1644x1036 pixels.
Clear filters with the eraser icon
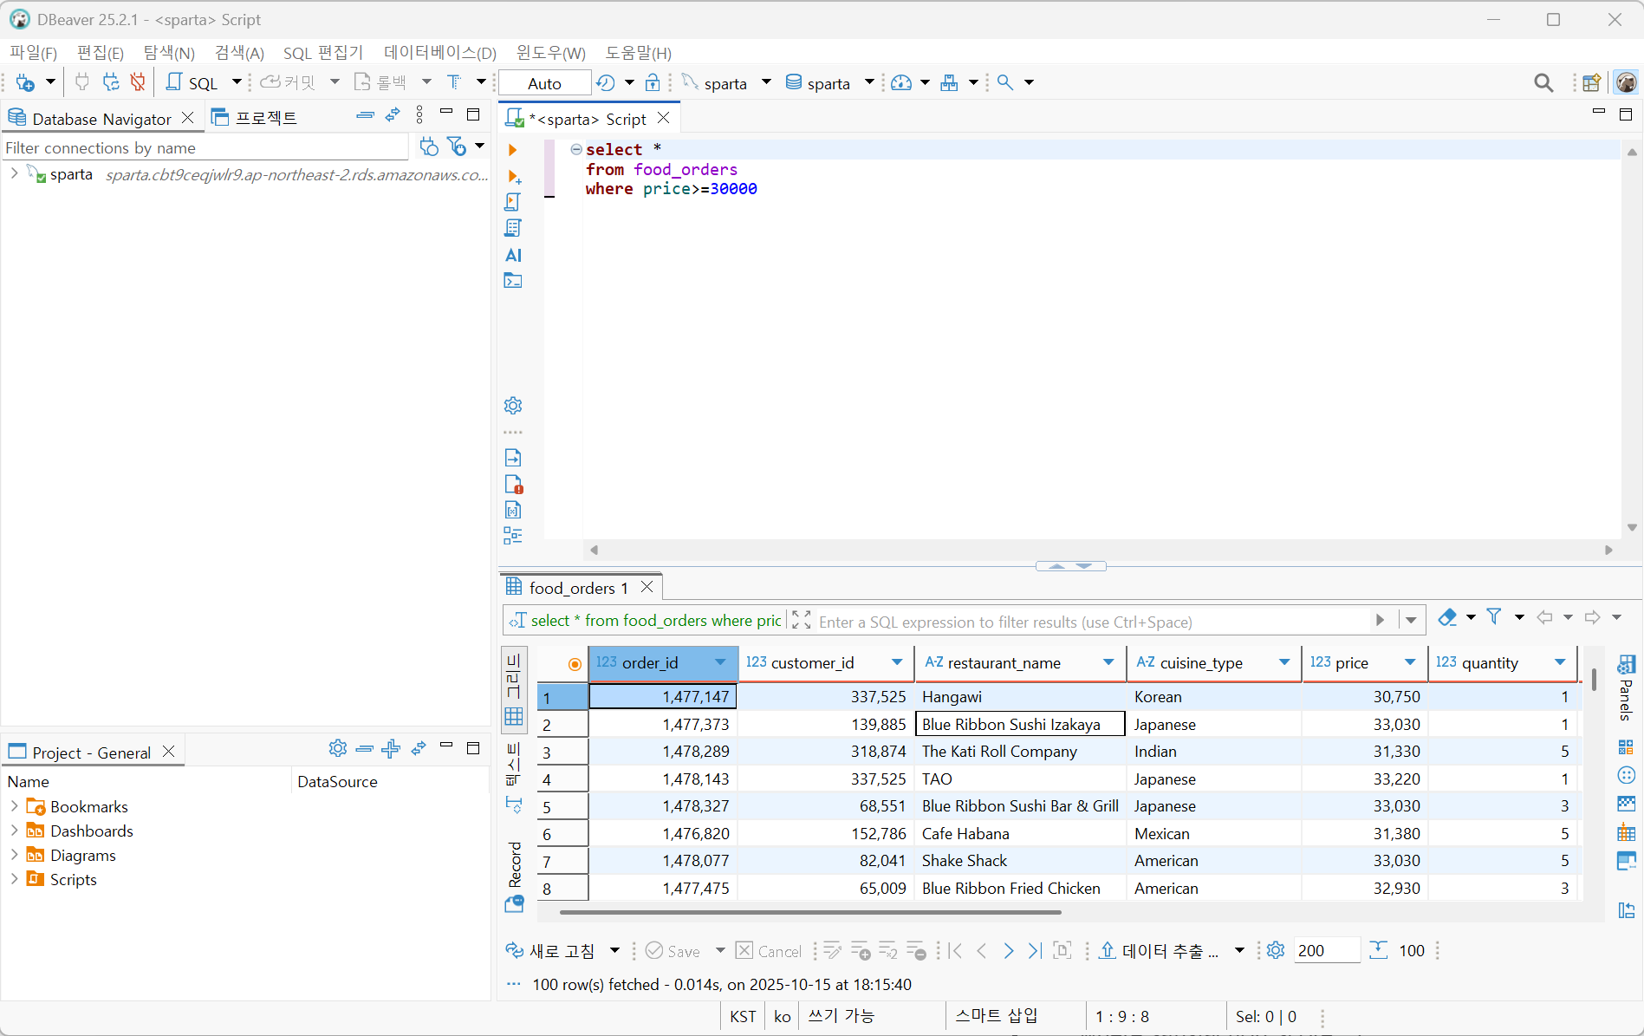[x=1446, y=616]
